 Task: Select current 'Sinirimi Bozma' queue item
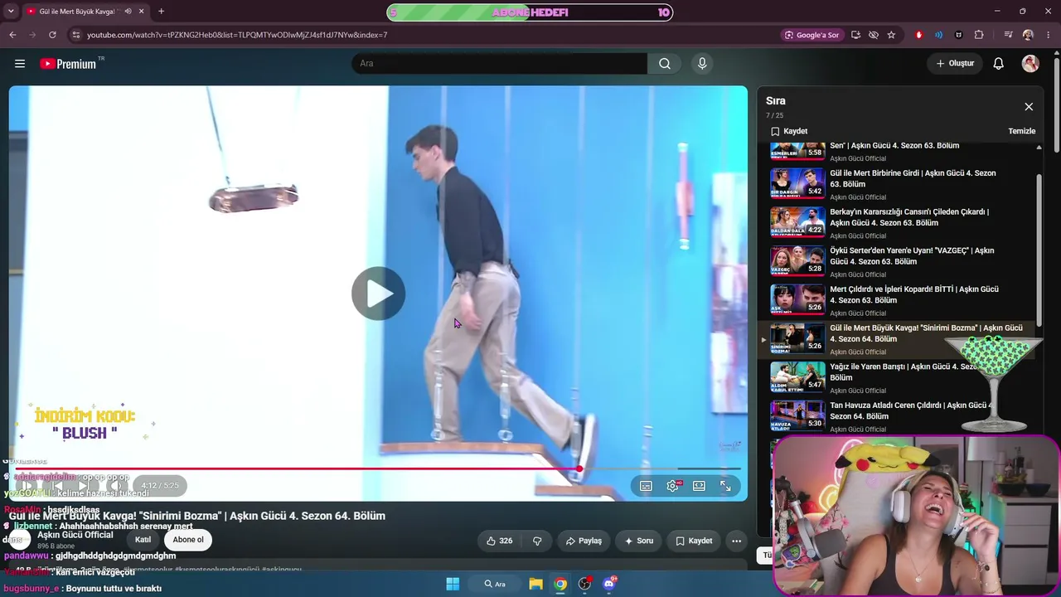pos(899,339)
